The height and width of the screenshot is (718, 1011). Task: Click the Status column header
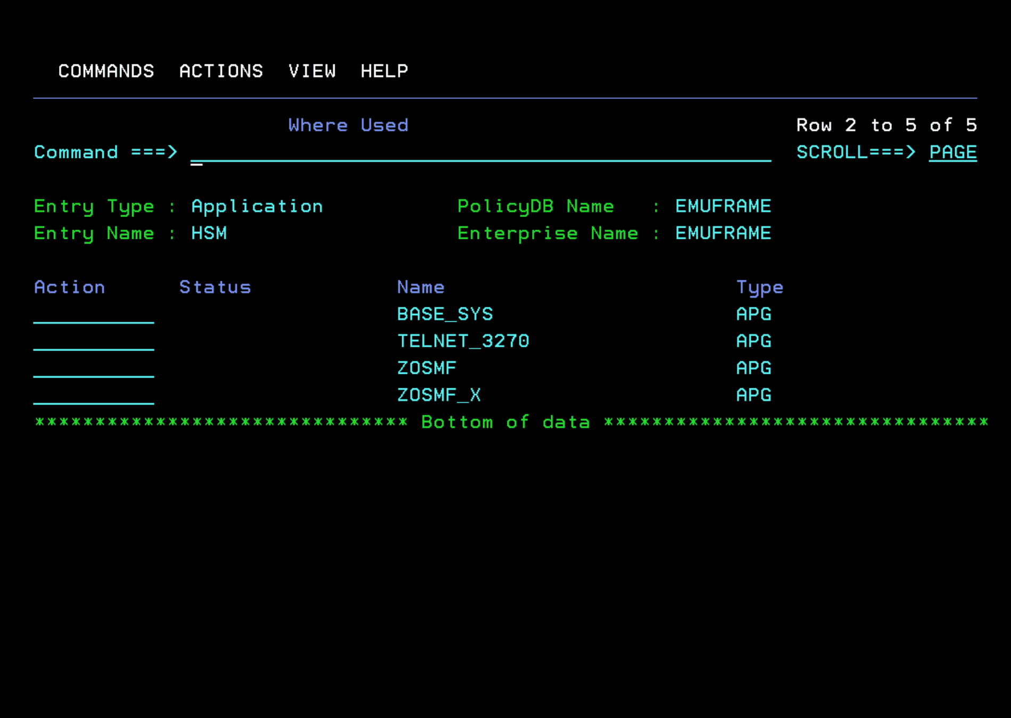coord(215,287)
